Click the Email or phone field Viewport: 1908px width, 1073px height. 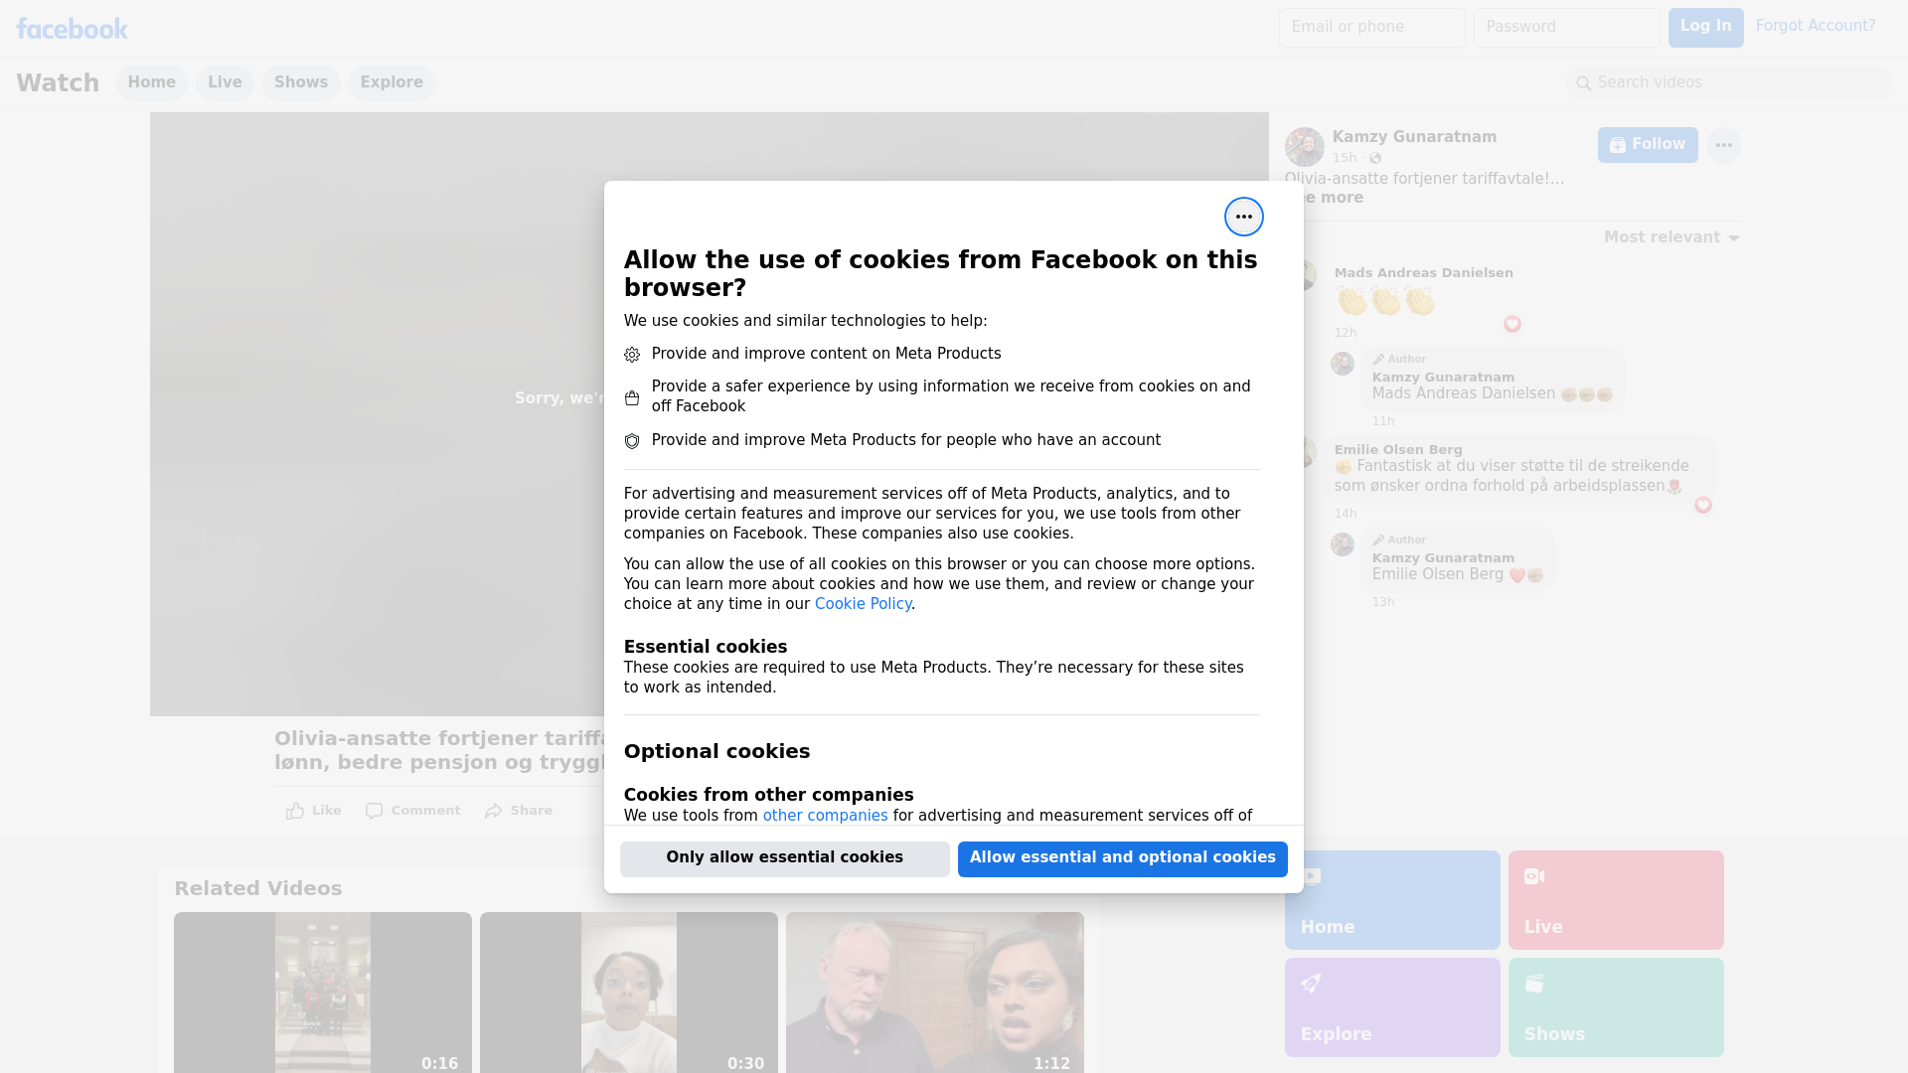pos(1372,28)
